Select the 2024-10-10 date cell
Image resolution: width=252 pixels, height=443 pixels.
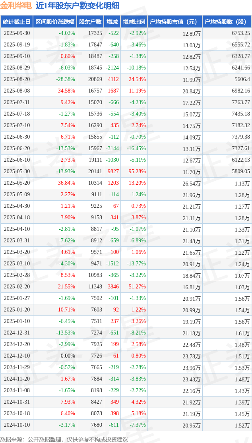pyautogui.click(x=16, y=425)
